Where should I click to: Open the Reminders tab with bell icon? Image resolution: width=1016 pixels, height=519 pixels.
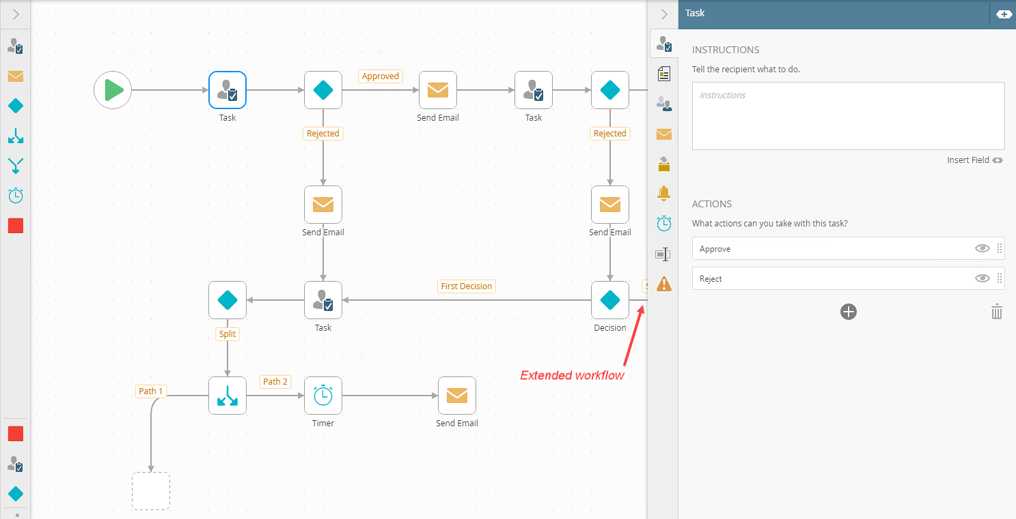click(663, 194)
